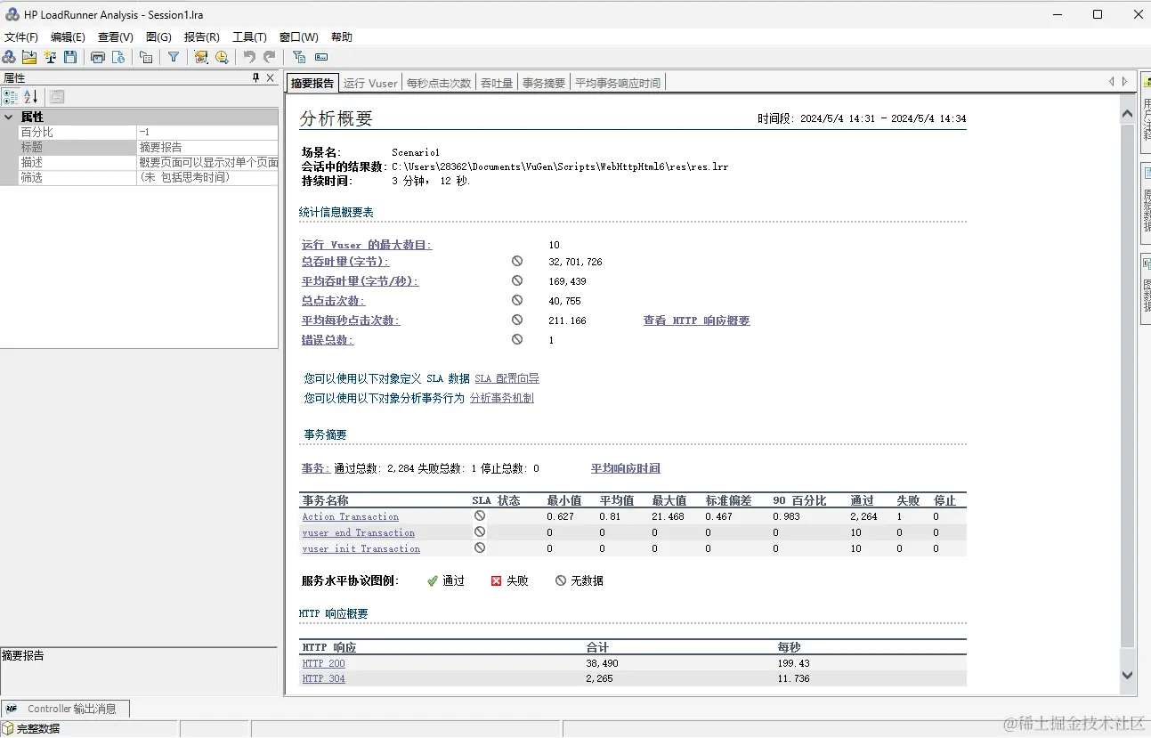Select the 百分比 value field showing -1
Image resolution: width=1151 pixels, height=738 pixels.
coord(205,131)
